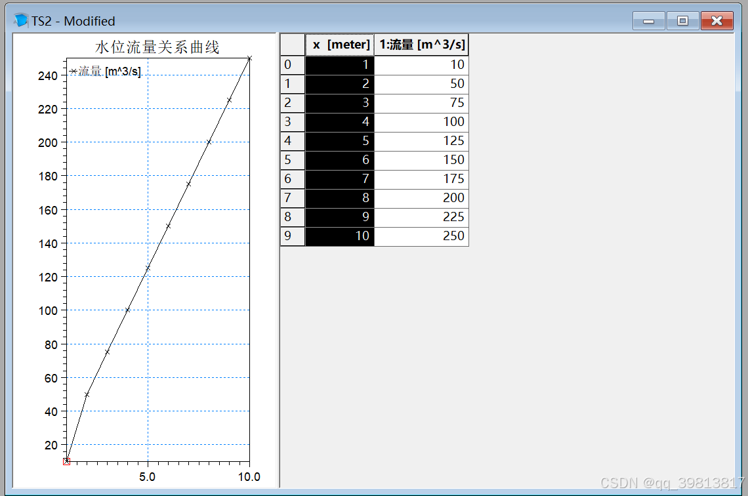The image size is (748, 496).
Task: Select row header 0
Action: coord(293,65)
